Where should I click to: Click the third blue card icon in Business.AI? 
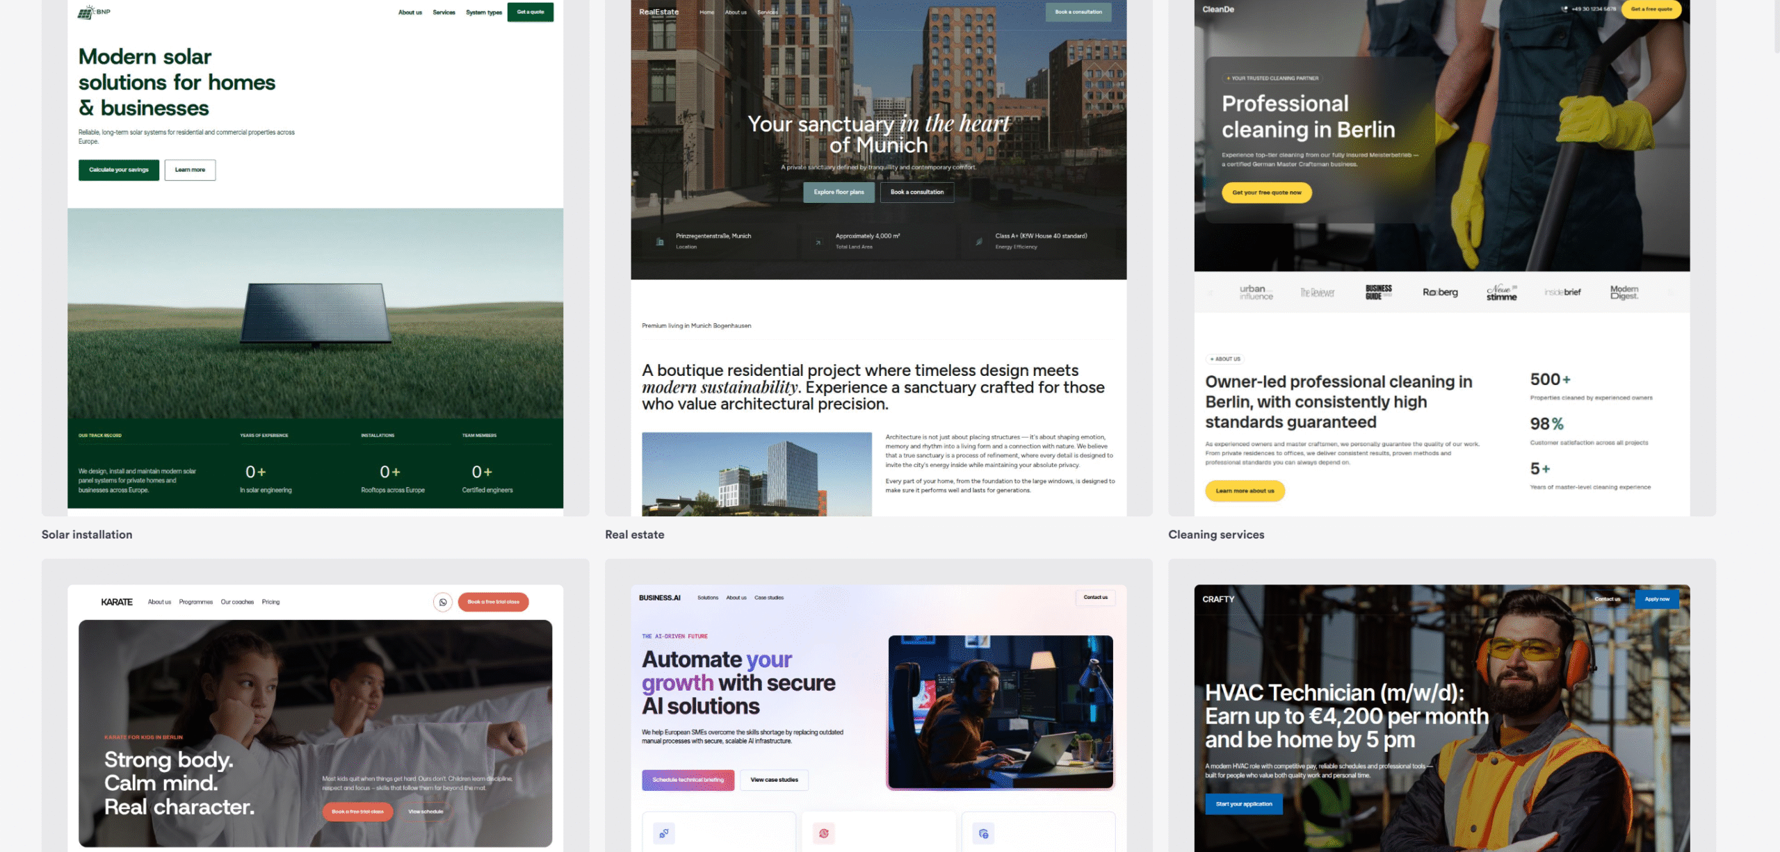983,833
